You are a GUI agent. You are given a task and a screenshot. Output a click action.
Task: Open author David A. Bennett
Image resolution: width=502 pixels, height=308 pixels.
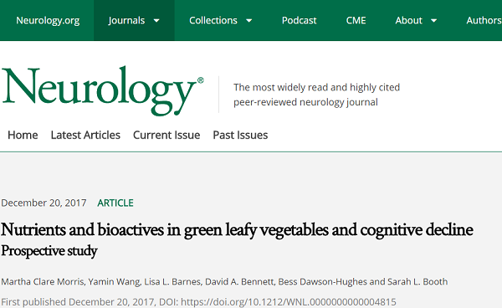pyautogui.click(x=239, y=282)
